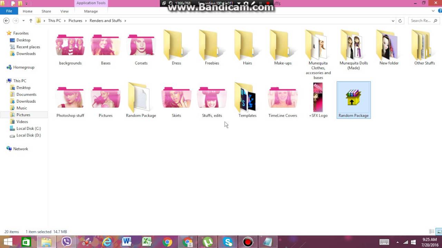Open Viber from the taskbar
Image resolution: width=442 pixels, height=248 pixels.
66,242
